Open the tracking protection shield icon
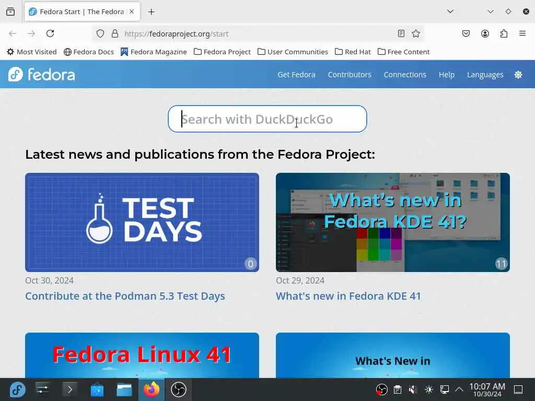 (100, 33)
